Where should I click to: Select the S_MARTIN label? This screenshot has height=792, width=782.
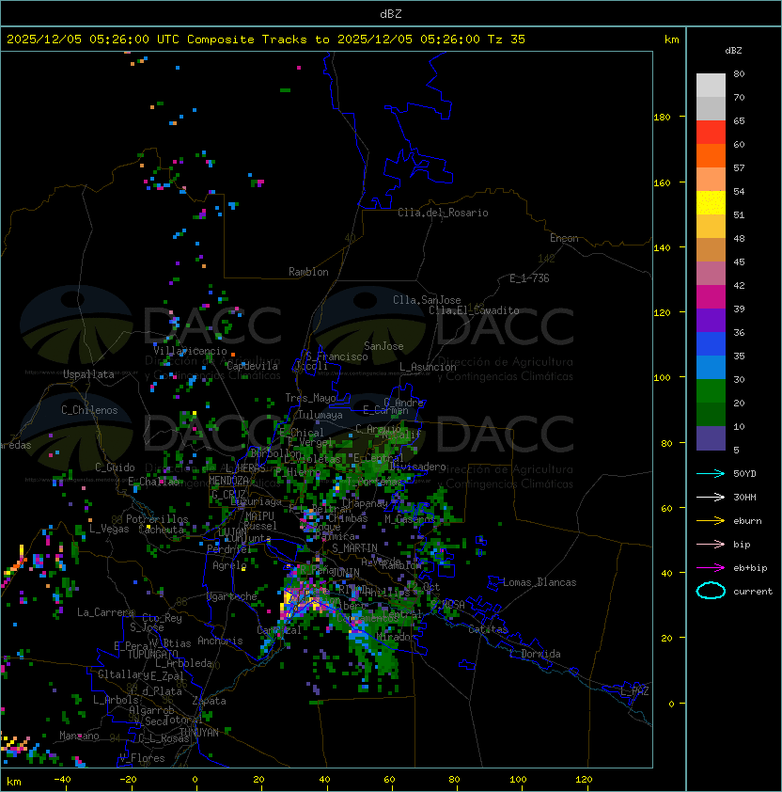point(354,548)
